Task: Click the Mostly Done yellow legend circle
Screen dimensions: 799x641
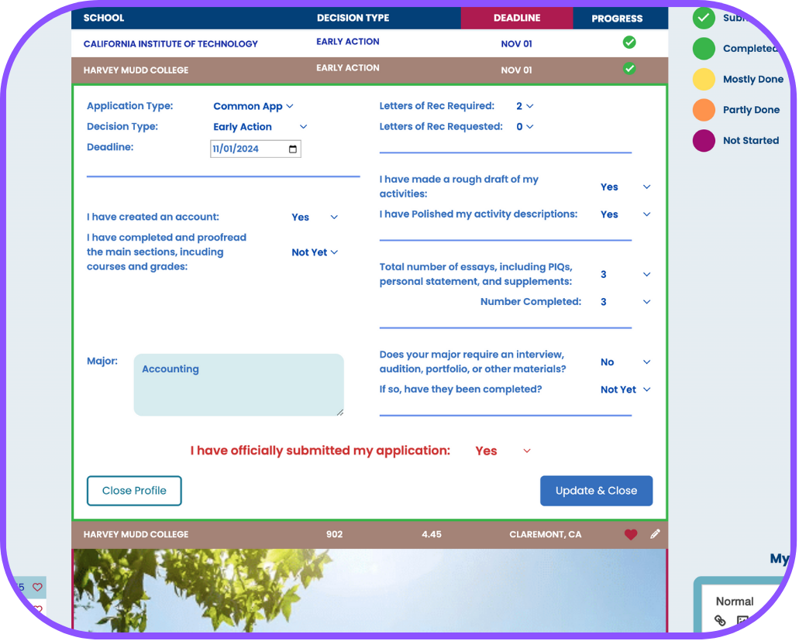Action: pos(704,80)
